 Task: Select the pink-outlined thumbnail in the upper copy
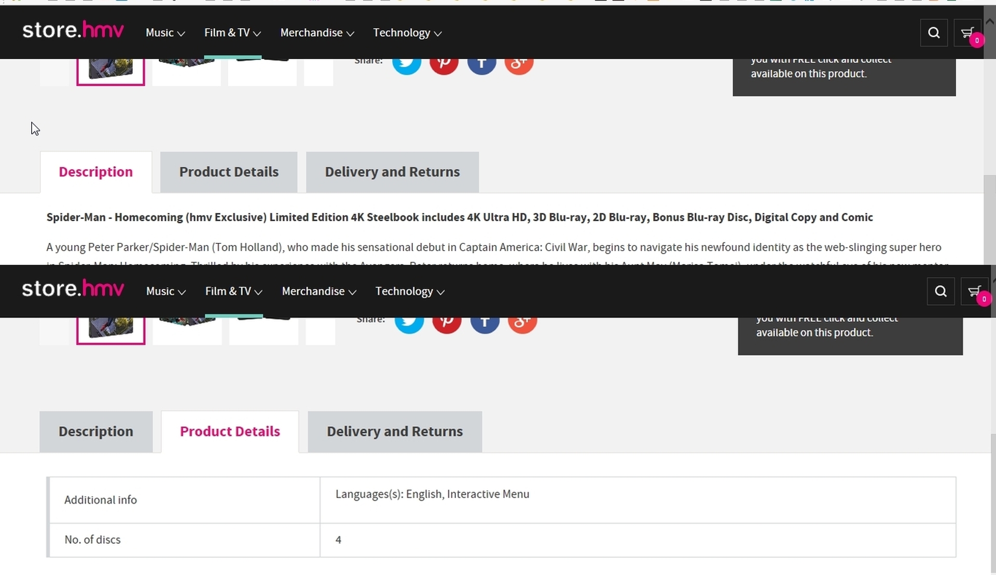[x=110, y=72]
